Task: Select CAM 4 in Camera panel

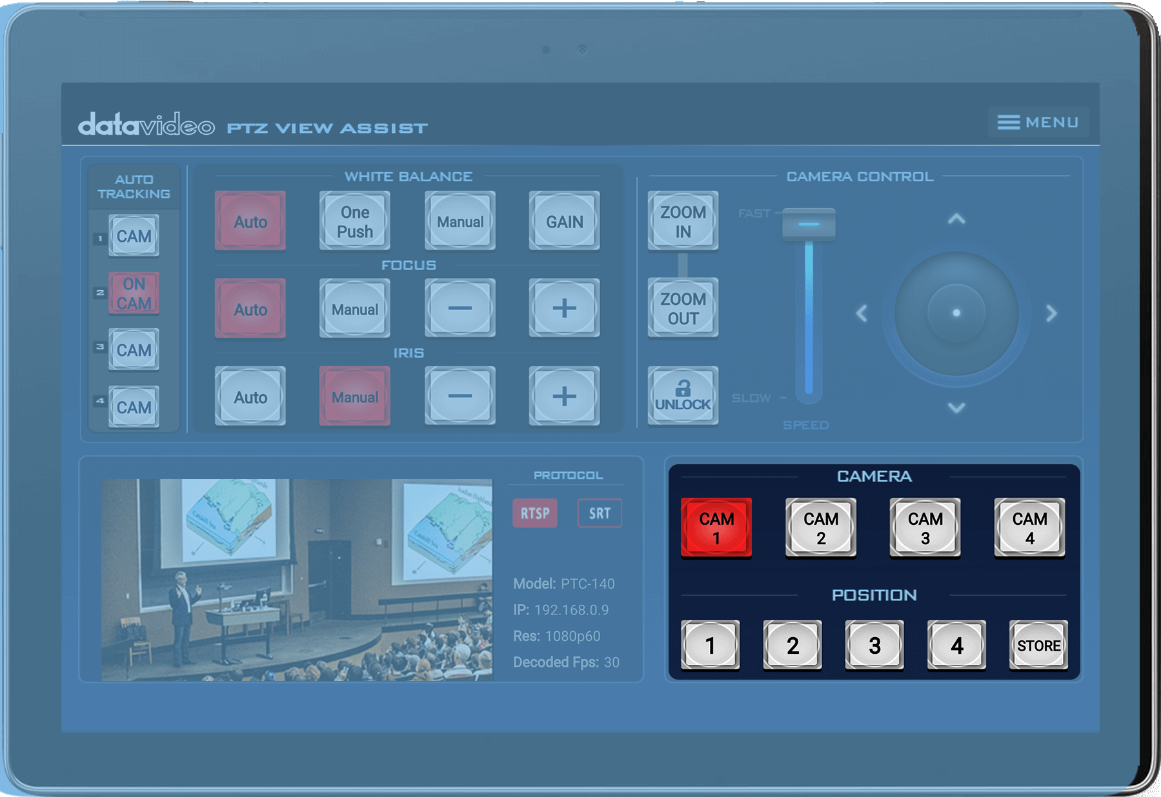Action: pyautogui.click(x=1030, y=527)
